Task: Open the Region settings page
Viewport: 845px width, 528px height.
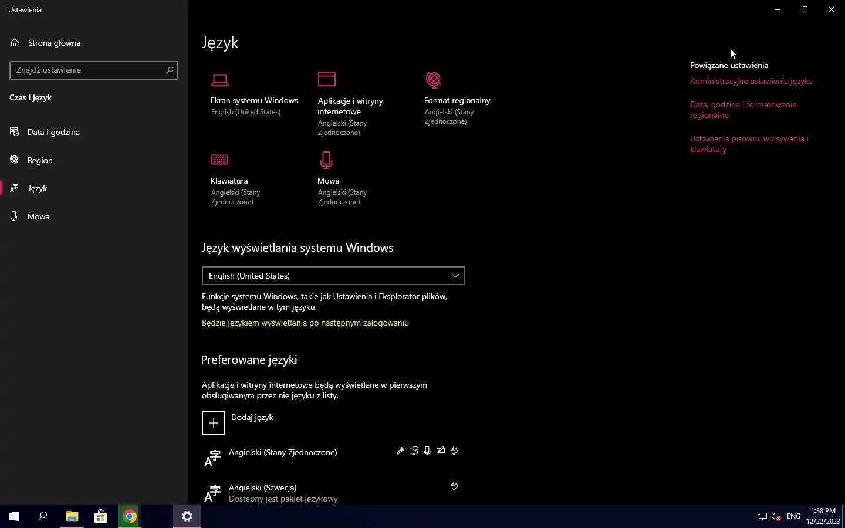Action: [x=94, y=160]
